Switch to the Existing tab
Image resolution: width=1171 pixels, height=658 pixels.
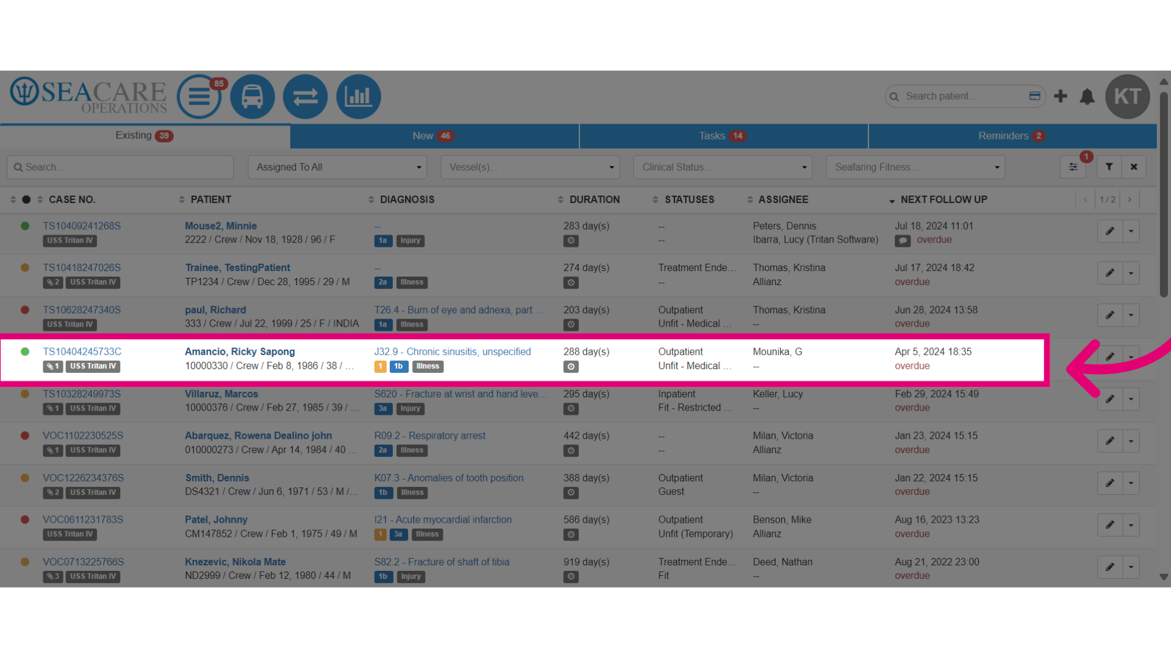[x=145, y=136]
